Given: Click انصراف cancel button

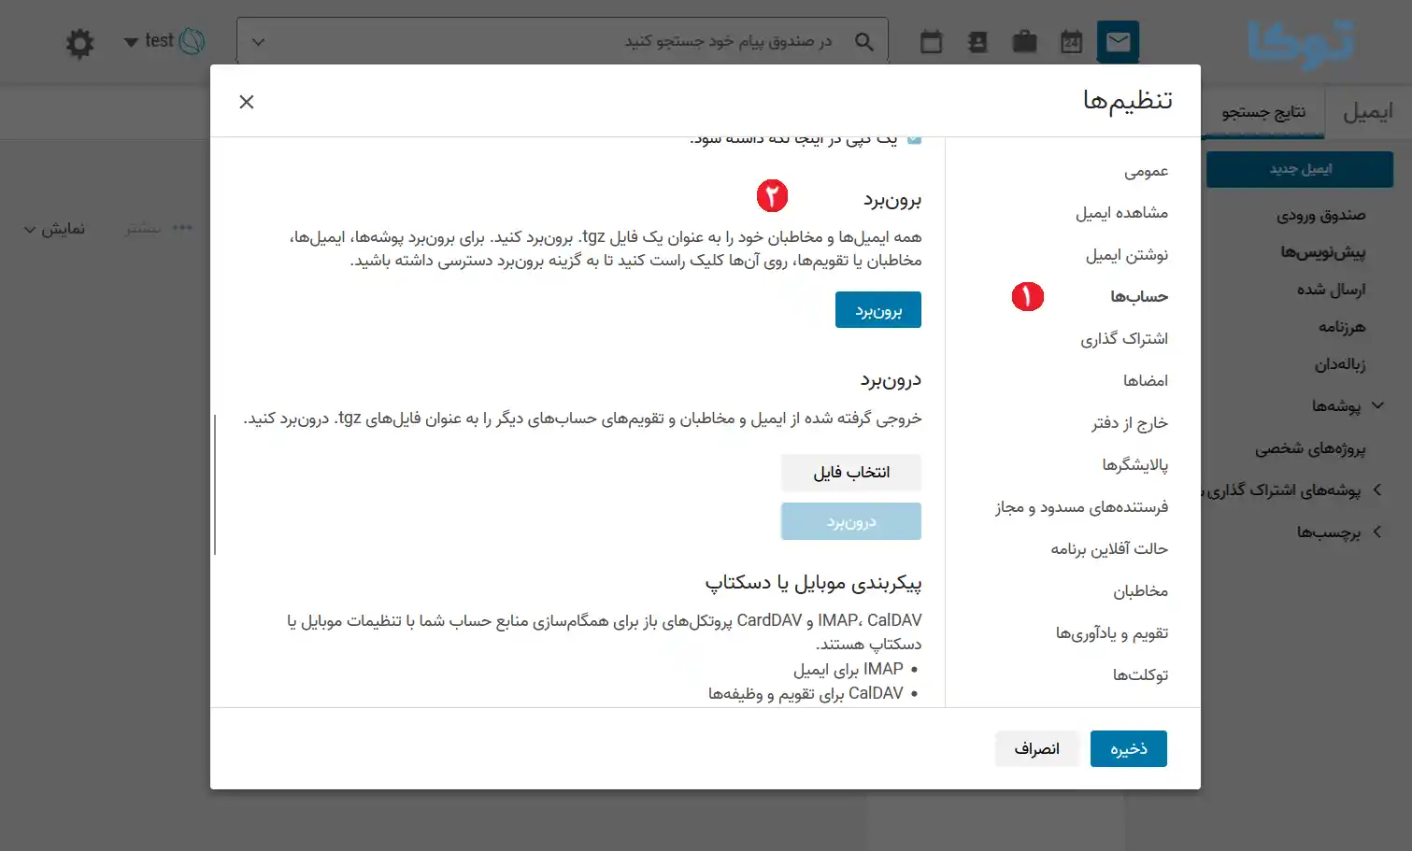Looking at the screenshot, I should (1037, 749).
